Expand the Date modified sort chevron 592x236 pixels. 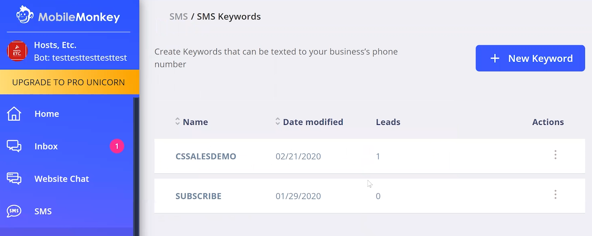coord(277,122)
